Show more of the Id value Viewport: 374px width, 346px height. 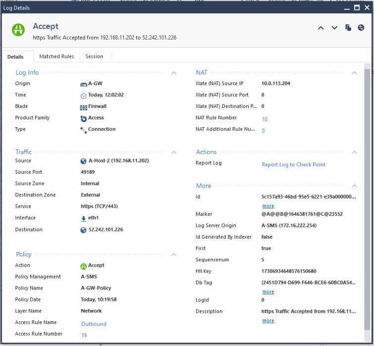click(268, 206)
